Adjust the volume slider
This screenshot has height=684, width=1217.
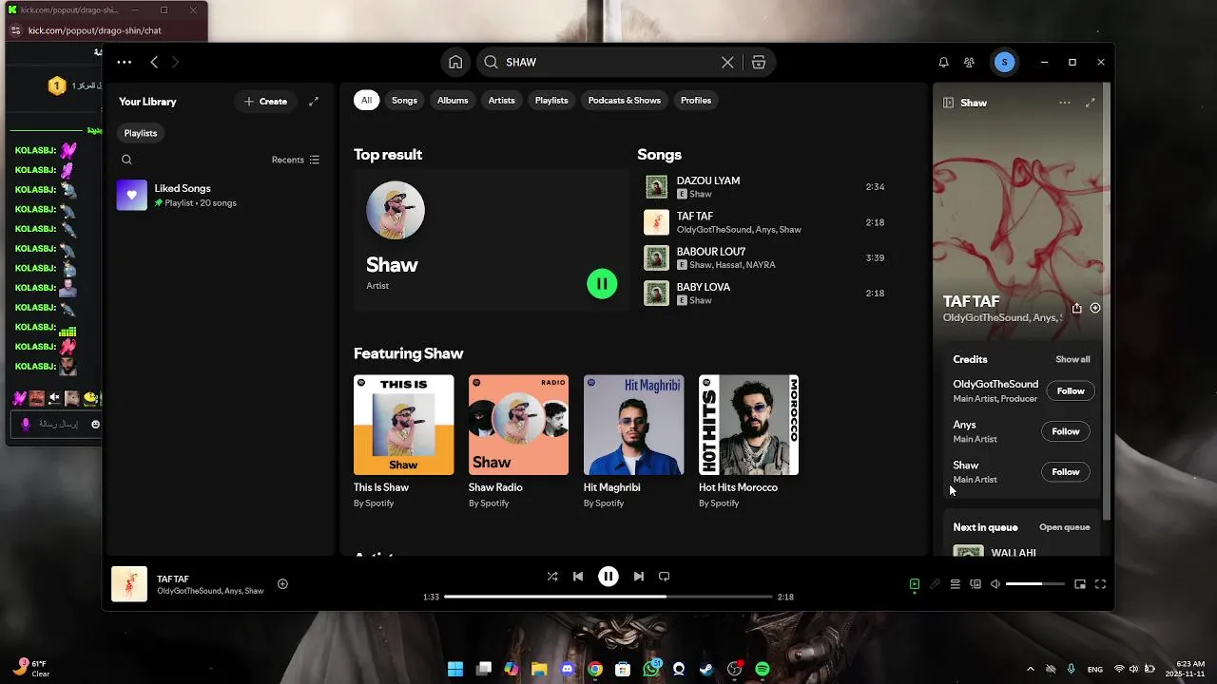click(1034, 584)
